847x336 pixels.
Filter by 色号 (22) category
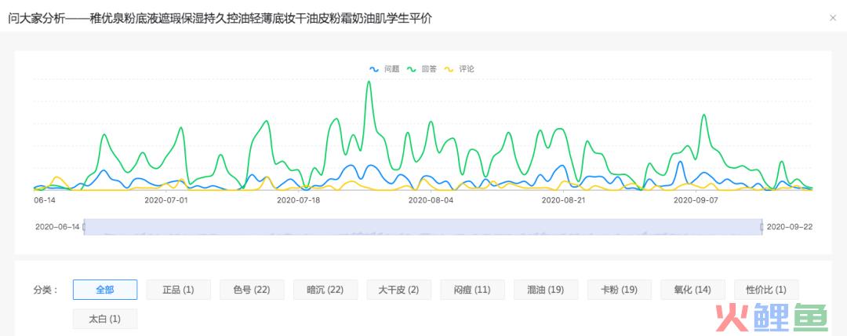(252, 290)
